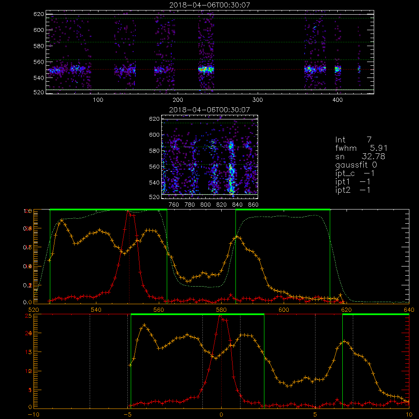Click x-axis label 860 on the middle image
Viewport: 419px width, 419px height.
pos(253,205)
